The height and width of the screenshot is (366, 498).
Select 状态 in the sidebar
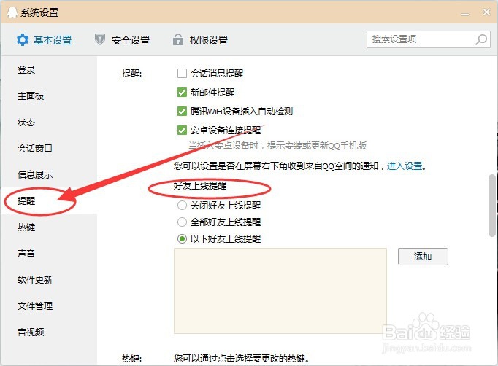pos(26,122)
